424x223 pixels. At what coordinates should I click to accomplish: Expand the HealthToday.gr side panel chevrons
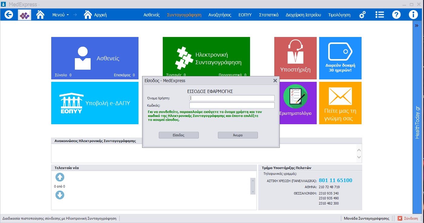(x=417, y=26)
